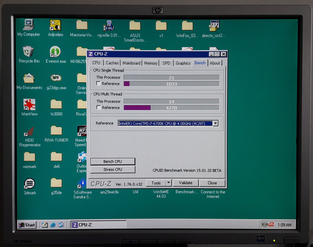
Task: Open the Windows Start menu
Action: pyautogui.click(x=27, y=225)
